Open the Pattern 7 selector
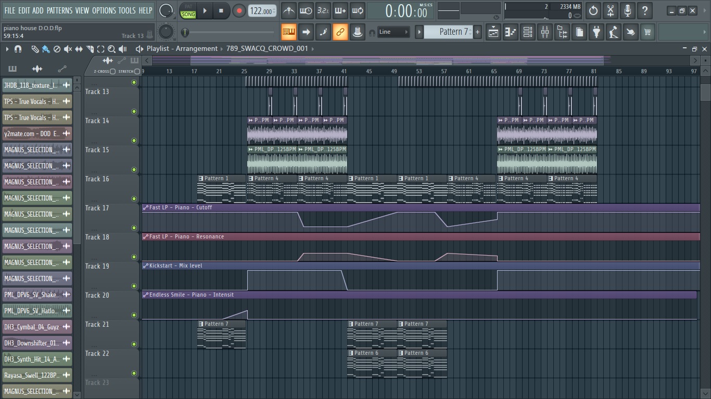 point(448,32)
